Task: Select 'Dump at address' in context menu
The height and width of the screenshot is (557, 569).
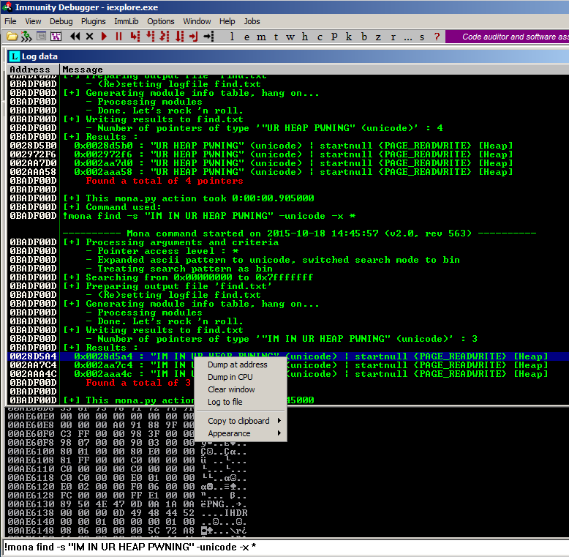Action: tap(238, 365)
